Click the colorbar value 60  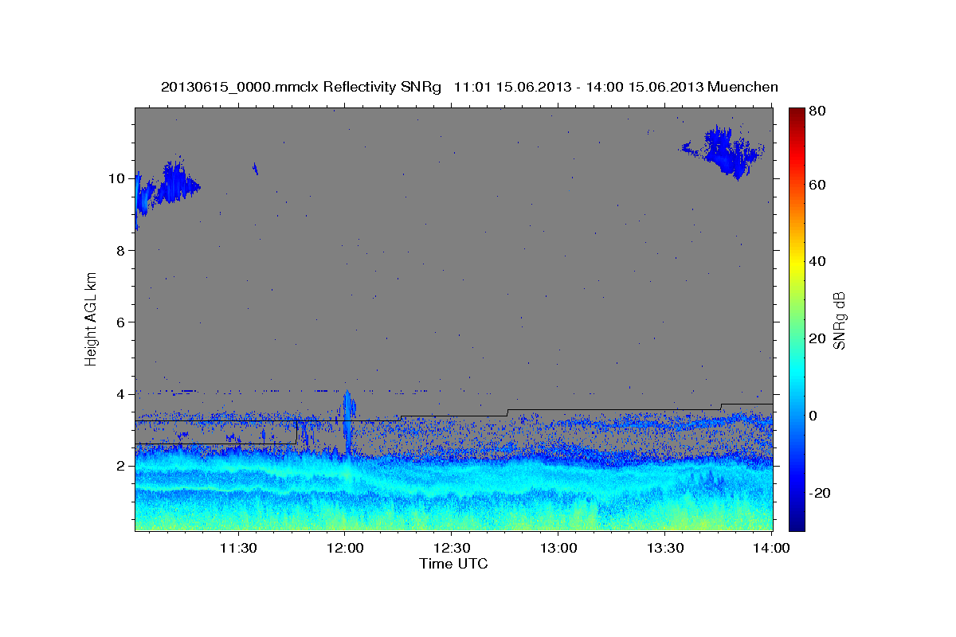click(819, 185)
